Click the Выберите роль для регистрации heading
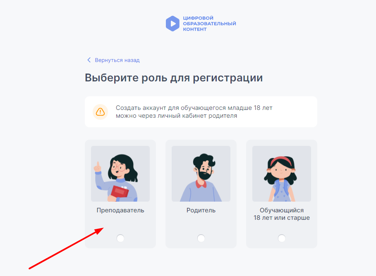 pyautogui.click(x=174, y=78)
